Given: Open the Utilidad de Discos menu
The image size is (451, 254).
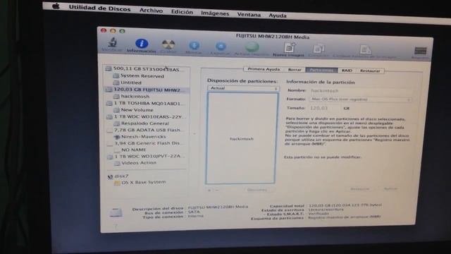Looking at the screenshot, I should pyautogui.click(x=99, y=8).
